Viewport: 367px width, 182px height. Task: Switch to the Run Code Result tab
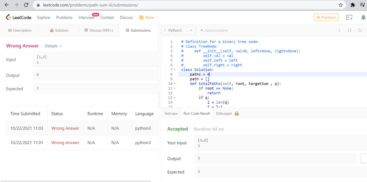click(197, 114)
